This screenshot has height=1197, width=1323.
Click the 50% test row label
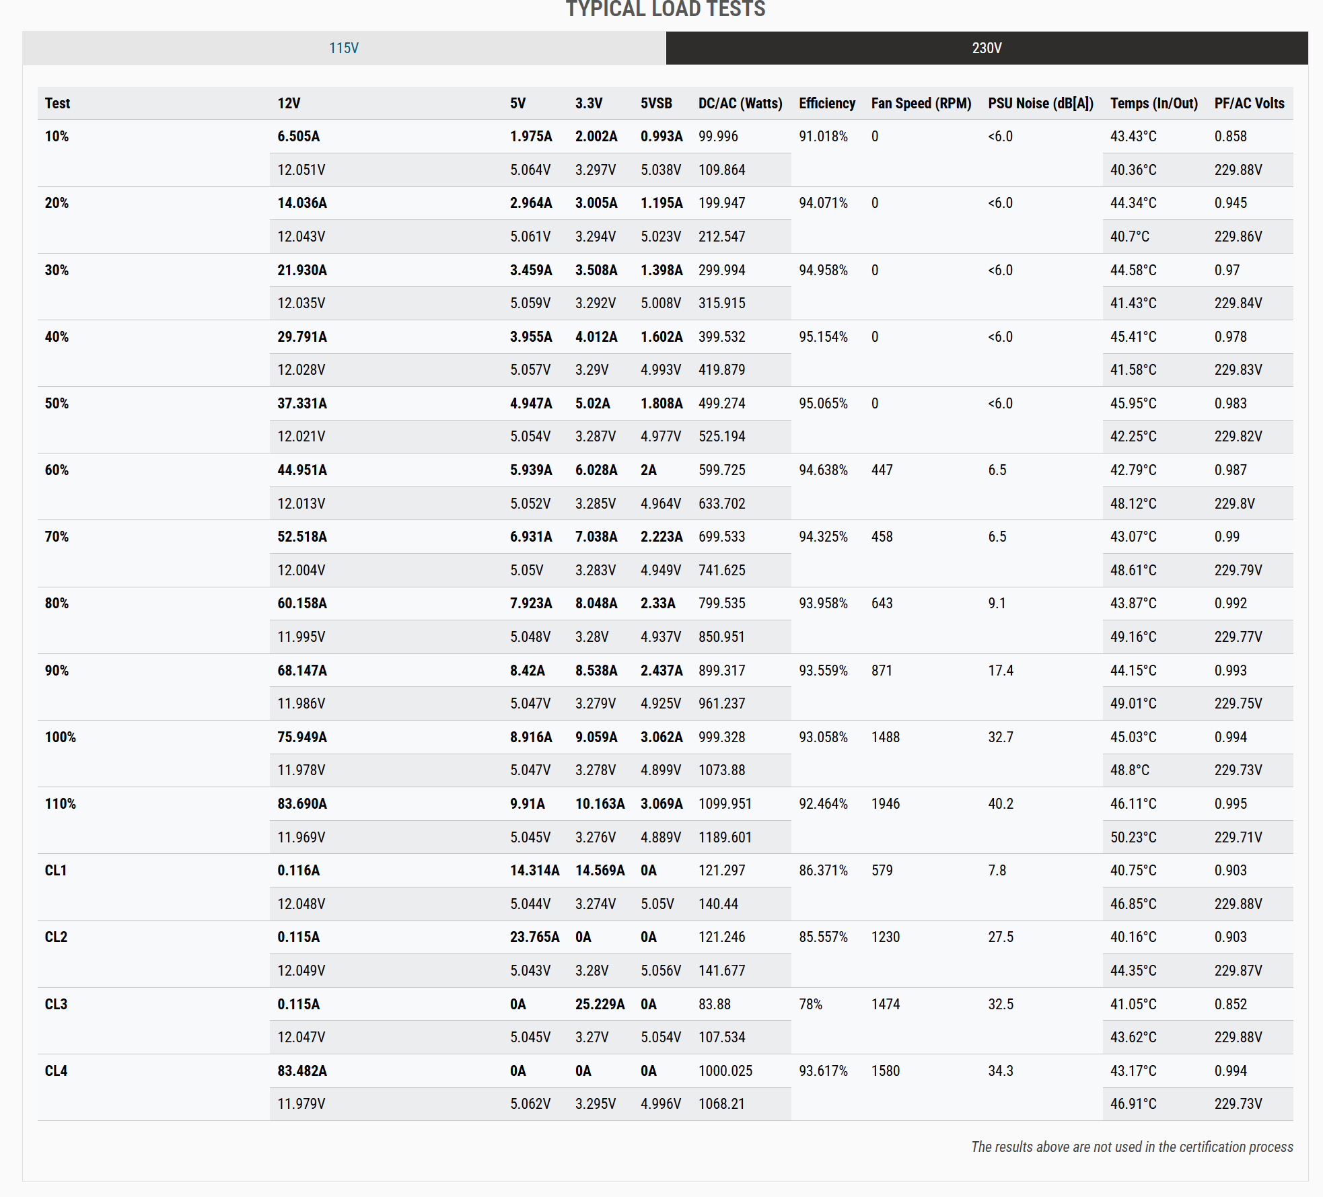pos(57,404)
